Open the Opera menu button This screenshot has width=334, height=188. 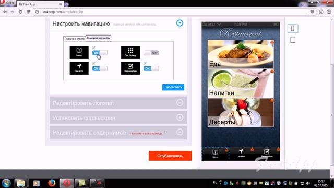coord(8,3)
